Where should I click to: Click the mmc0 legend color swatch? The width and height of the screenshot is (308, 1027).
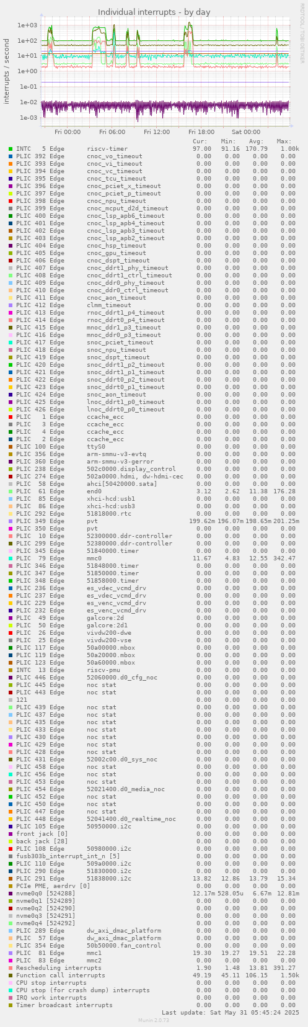point(11,558)
